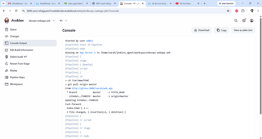262x139 pixels.
Task: Open Manage Jenkins gear icon
Action: click(x=244, y=21)
